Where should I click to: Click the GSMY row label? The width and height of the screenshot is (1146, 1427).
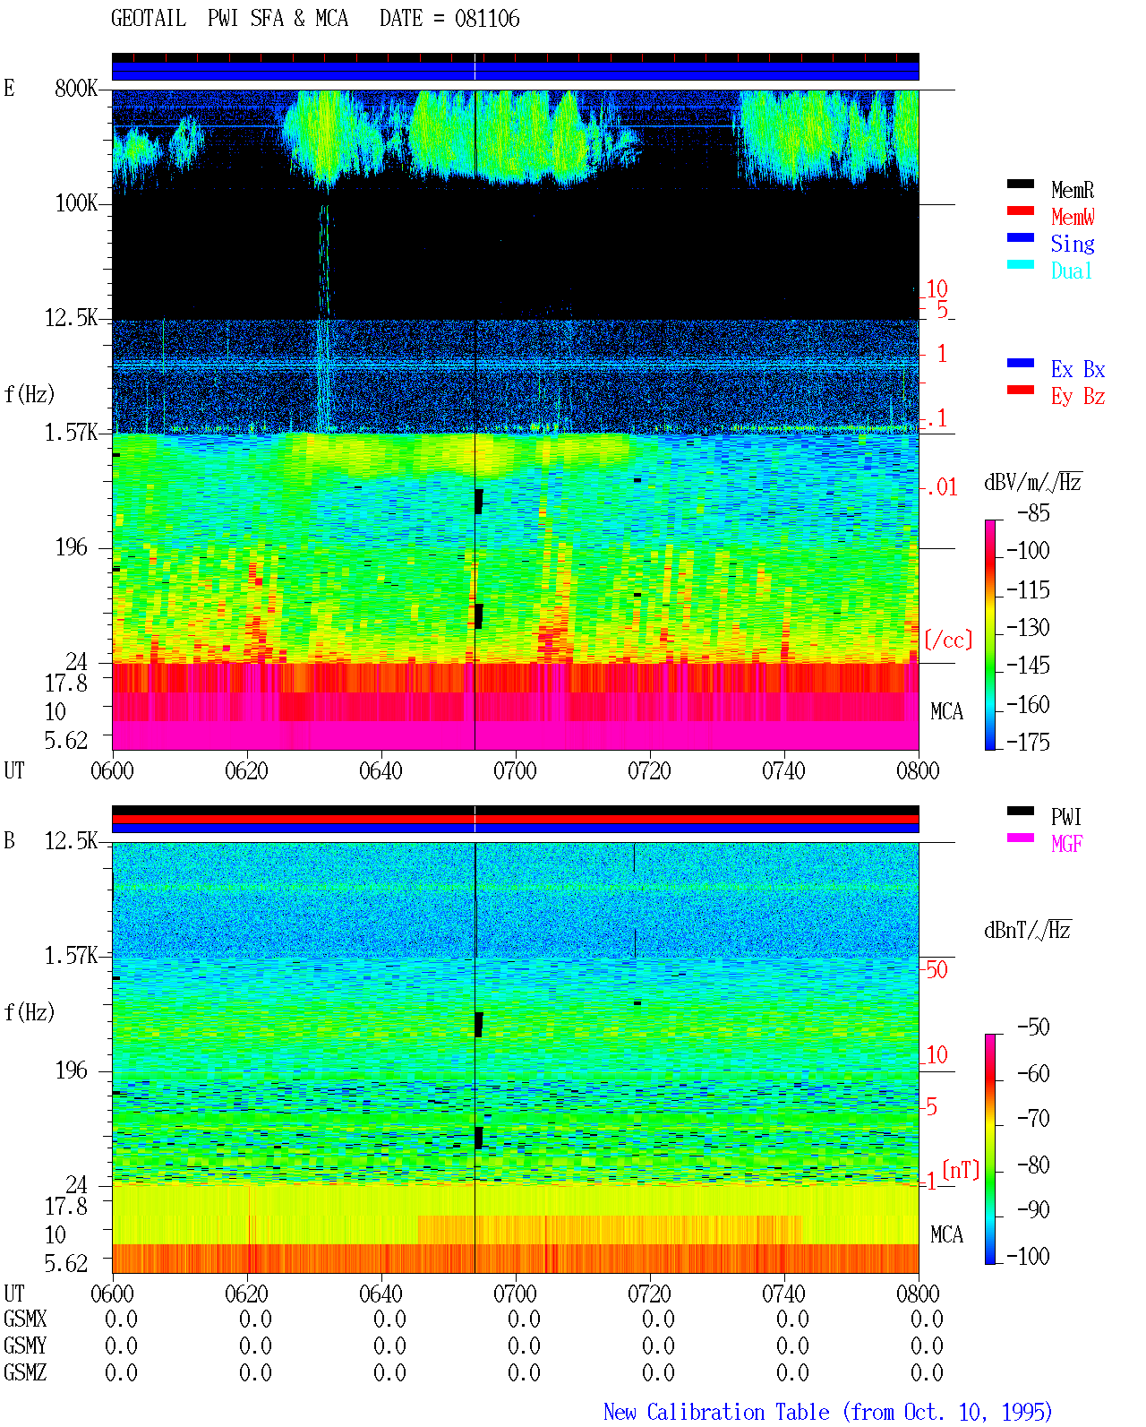[25, 1346]
